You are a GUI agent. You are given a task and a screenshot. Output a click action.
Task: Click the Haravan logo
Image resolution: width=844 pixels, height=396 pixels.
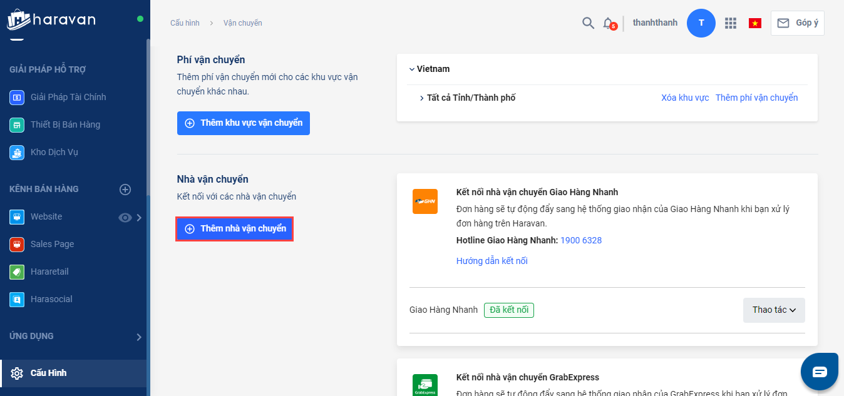[x=51, y=19]
